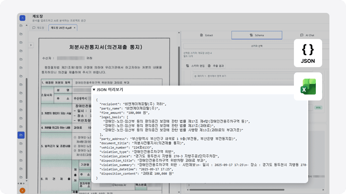The image size is (346, 194).
Task: Open the 추출 결과 sub-tab
Action: coord(216,66)
